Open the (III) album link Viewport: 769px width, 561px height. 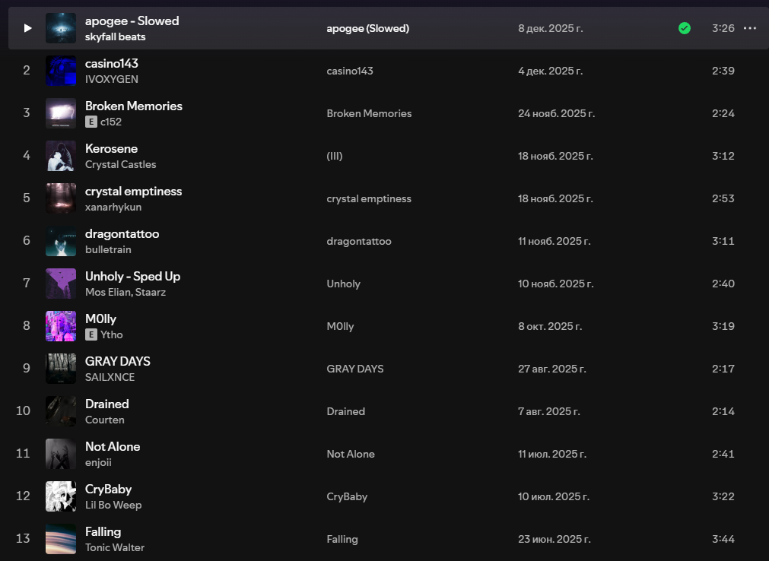pyautogui.click(x=335, y=156)
